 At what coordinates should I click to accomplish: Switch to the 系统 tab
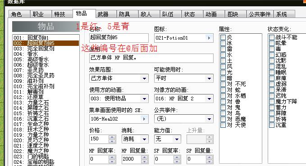(x=284, y=14)
